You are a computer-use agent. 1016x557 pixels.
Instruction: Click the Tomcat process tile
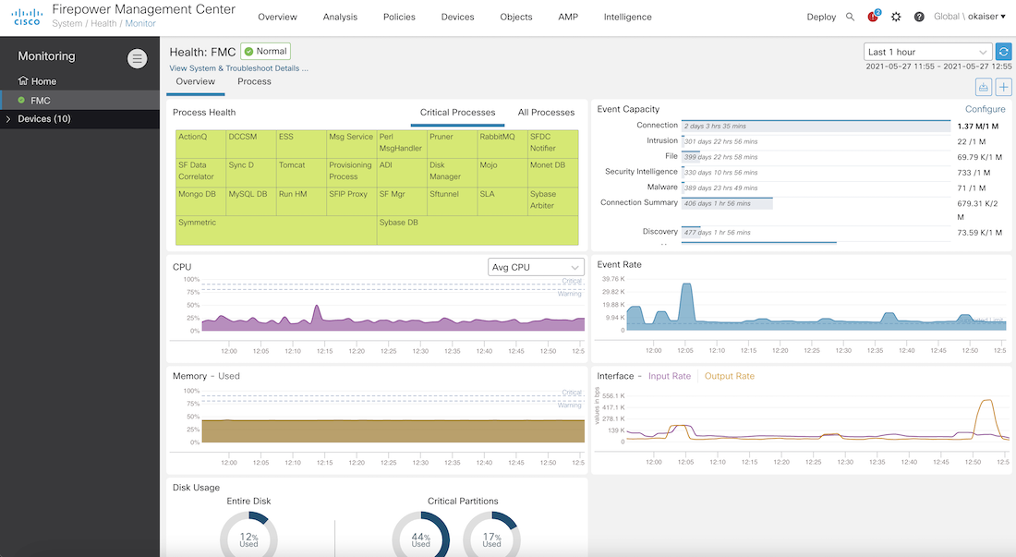point(301,173)
